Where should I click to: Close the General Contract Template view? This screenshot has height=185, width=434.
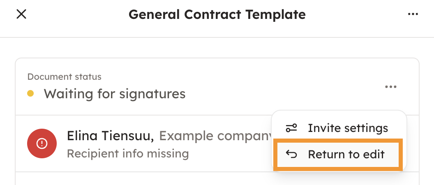(21, 15)
